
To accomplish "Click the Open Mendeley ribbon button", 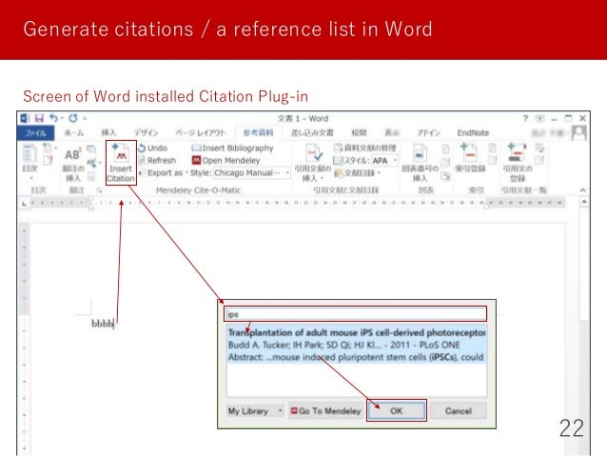I will click(226, 160).
